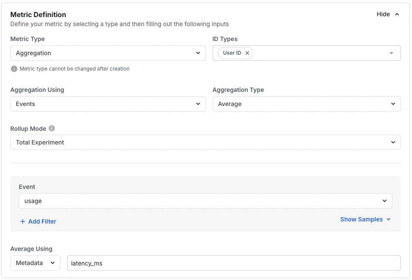Click the latency_ms input field

click(233, 263)
